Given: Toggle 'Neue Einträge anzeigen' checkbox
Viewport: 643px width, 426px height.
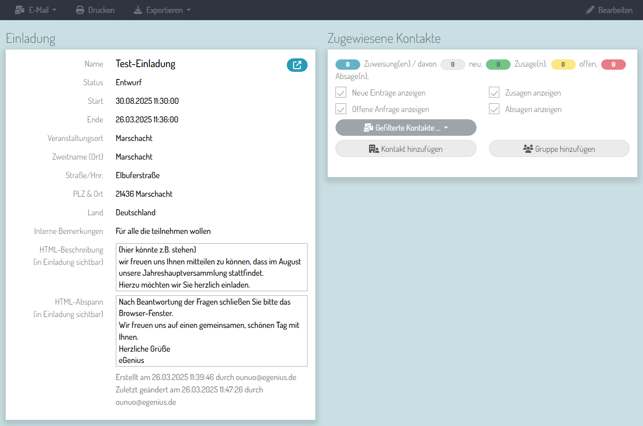Looking at the screenshot, I should (341, 93).
